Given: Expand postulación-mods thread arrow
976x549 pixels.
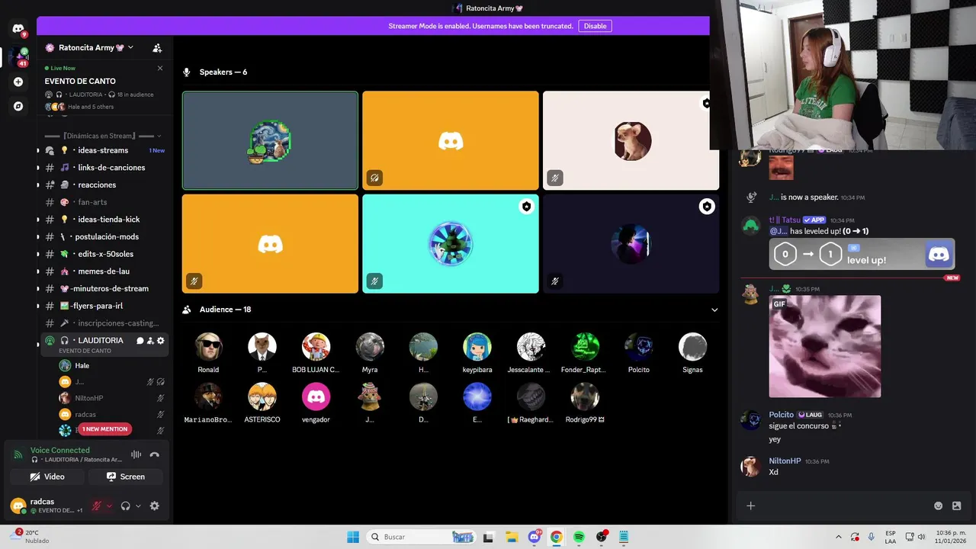Looking at the screenshot, I should (x=38, y=236).
